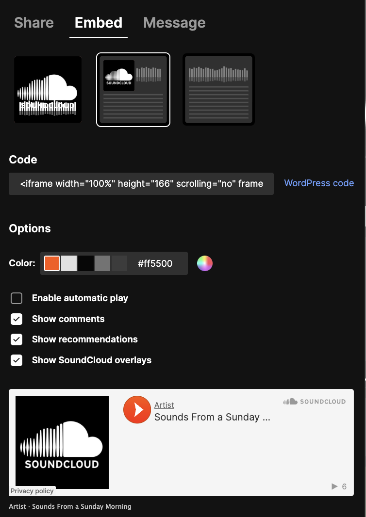Click the SoundCloud cloud artwork thumbnail
This screenshot has width=366, height=517.
pos(62,442)
